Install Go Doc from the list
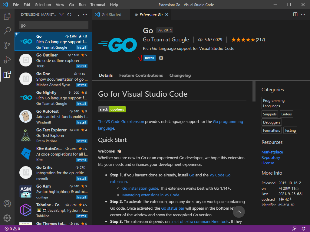Image resolution: width=310 pixels, height=232 pixels. click(x=82, y=85)
